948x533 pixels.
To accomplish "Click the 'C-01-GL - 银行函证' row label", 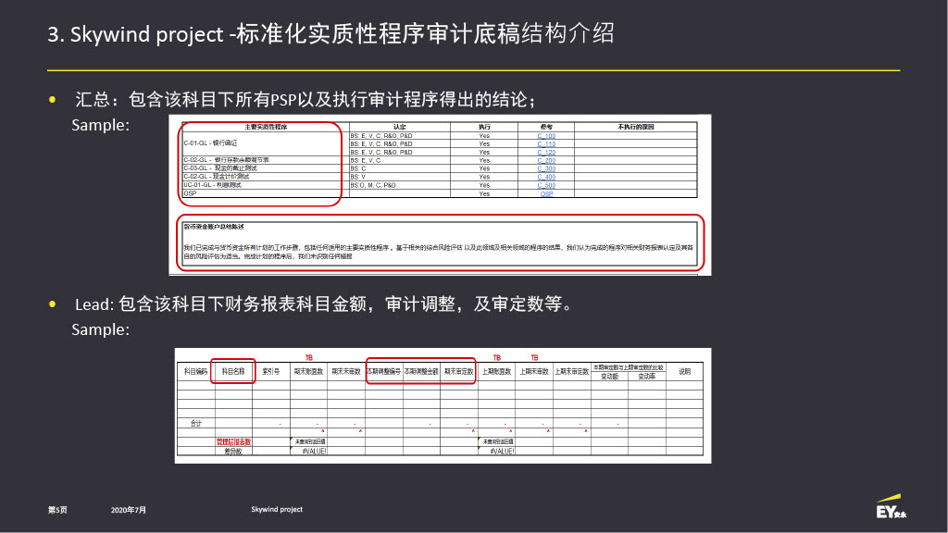I will click(x=210, y=143).
